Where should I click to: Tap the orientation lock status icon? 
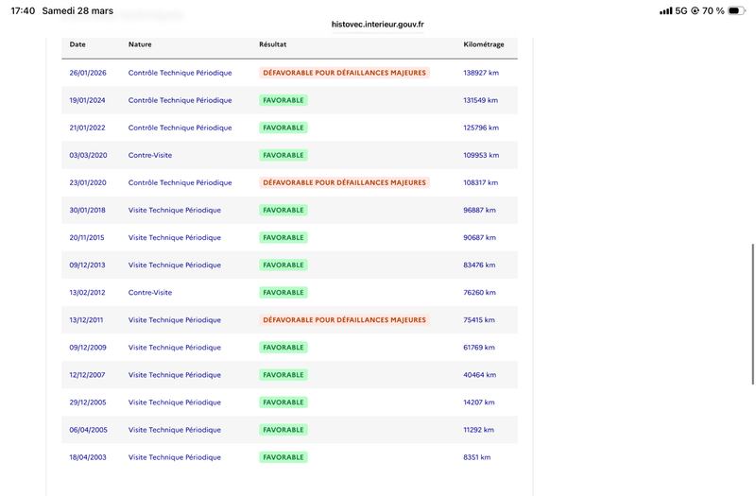[x=695, y=10]
